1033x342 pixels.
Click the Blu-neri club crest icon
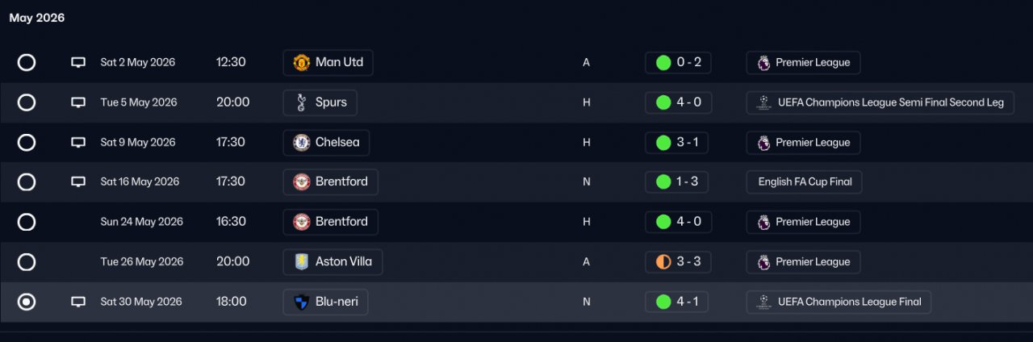(x=301, y=302)
